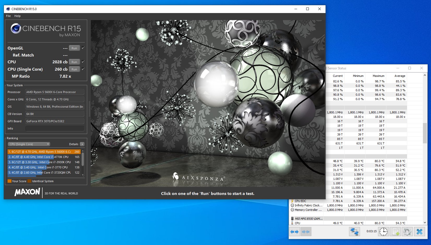Click the rendered spheres preview image

tap(208, 103)
